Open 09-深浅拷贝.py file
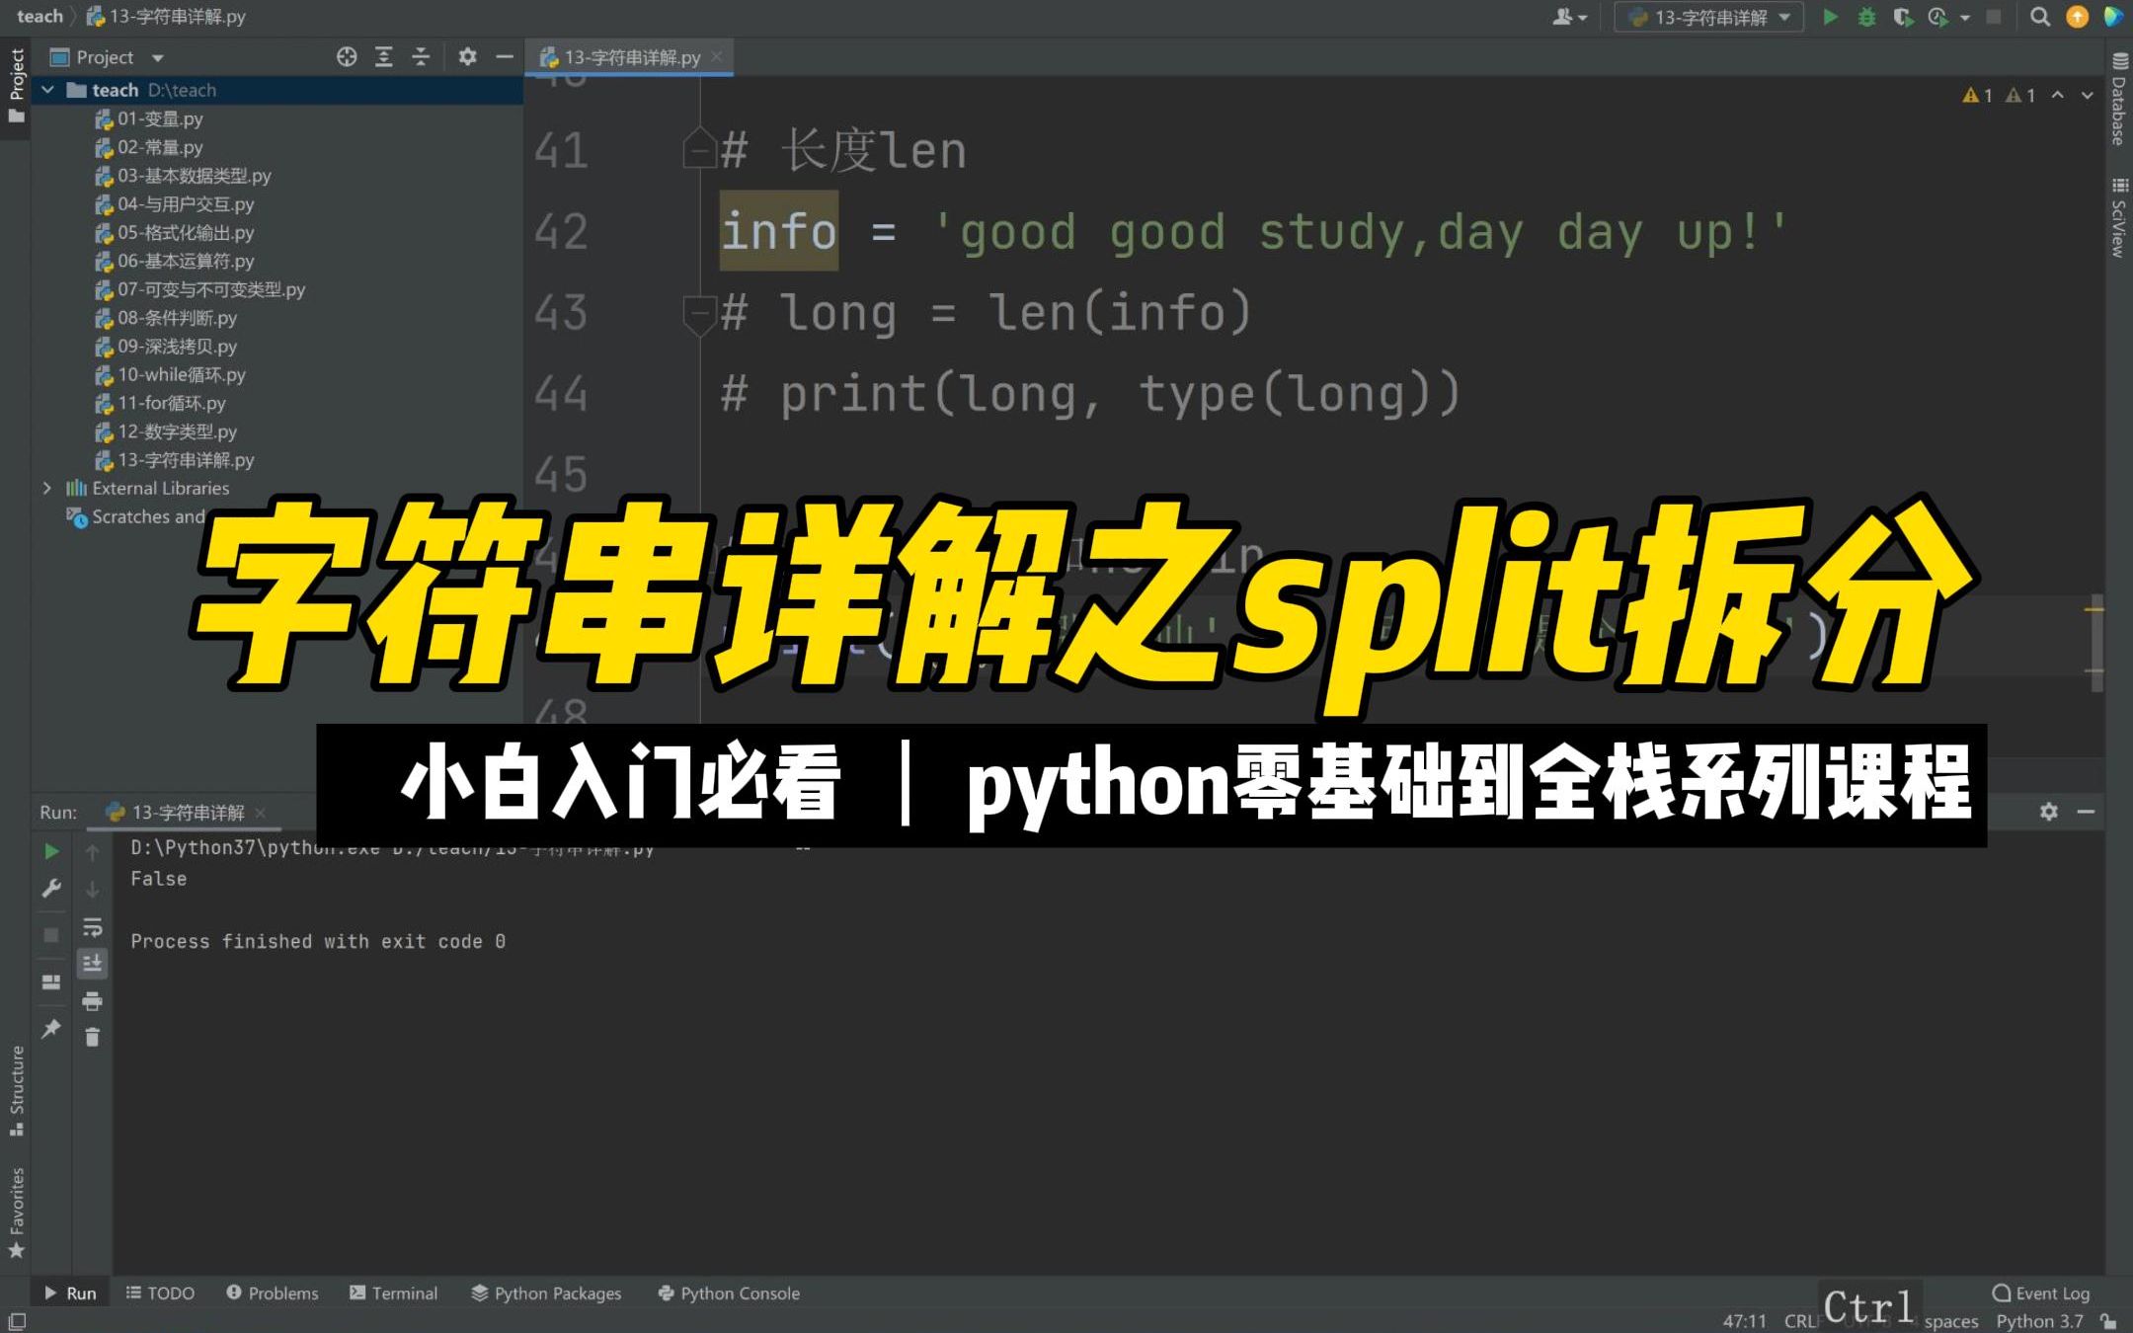Image resolution: width=2133 pixels, height=1333 pixels. tap(166, 347)
